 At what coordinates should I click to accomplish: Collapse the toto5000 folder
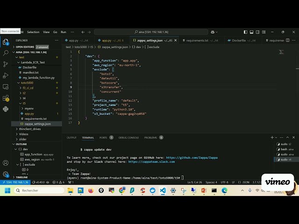pyautogui.click(x=19, y=83)
